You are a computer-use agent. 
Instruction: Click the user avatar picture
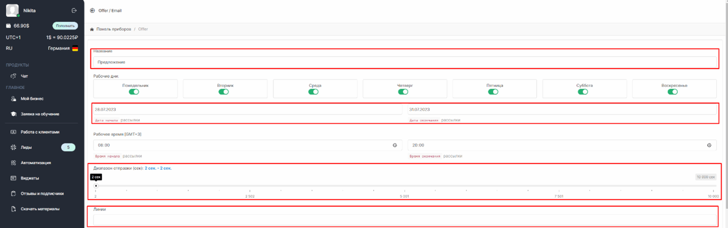(x=12, y=10)
